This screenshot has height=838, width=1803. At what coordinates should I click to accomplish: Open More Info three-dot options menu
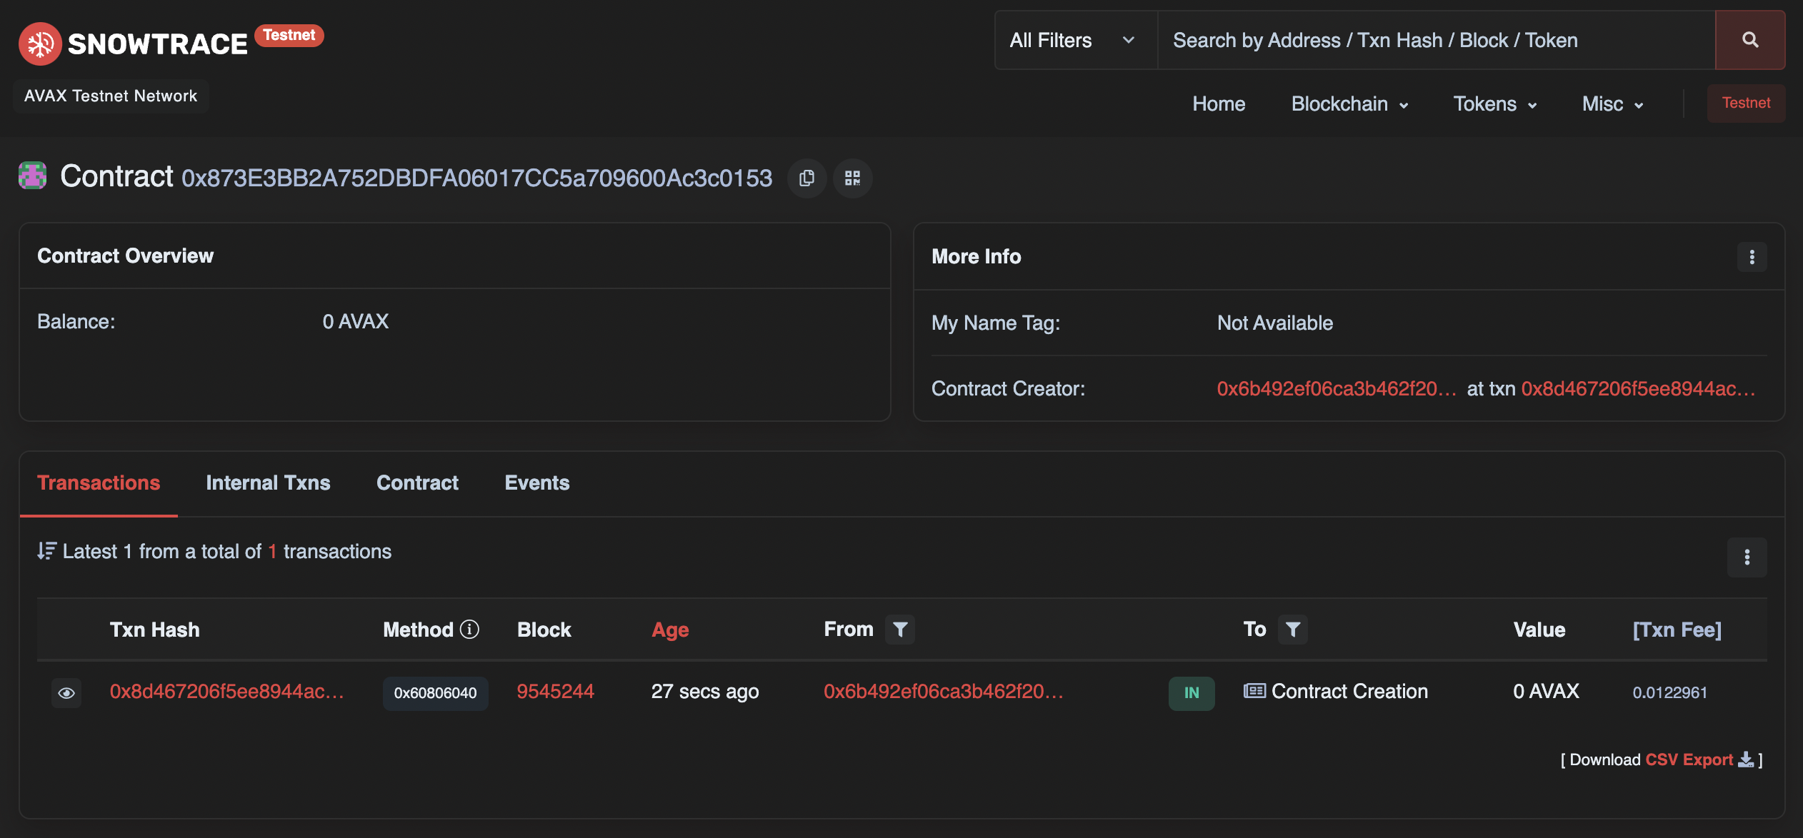pyautogui.click(x=1752, y=257)
